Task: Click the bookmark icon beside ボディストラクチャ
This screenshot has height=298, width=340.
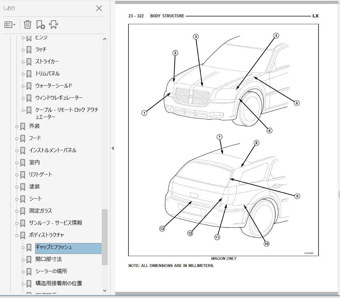Action: (x=23, y=236)
